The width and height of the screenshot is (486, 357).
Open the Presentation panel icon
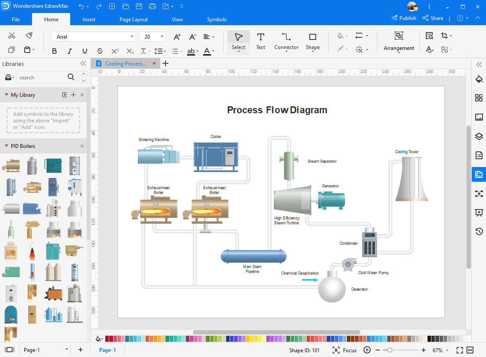click(479, 213)
